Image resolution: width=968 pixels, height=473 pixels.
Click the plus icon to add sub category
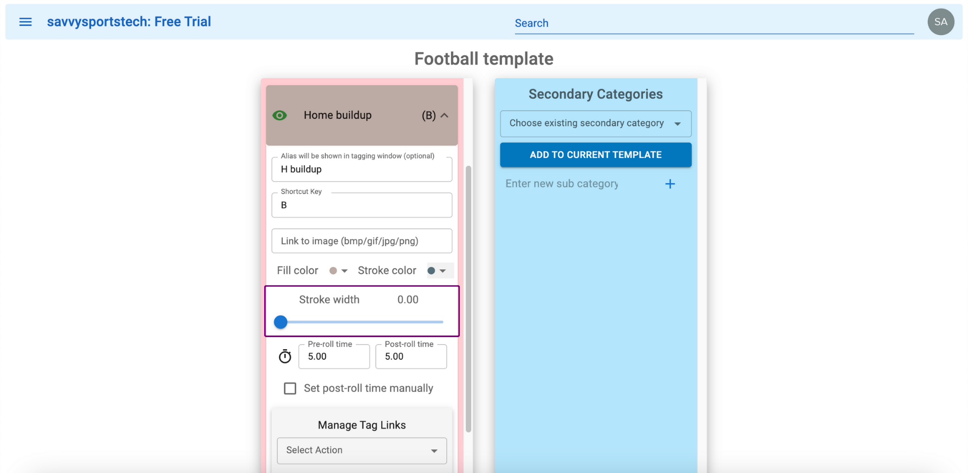(670, 184)
